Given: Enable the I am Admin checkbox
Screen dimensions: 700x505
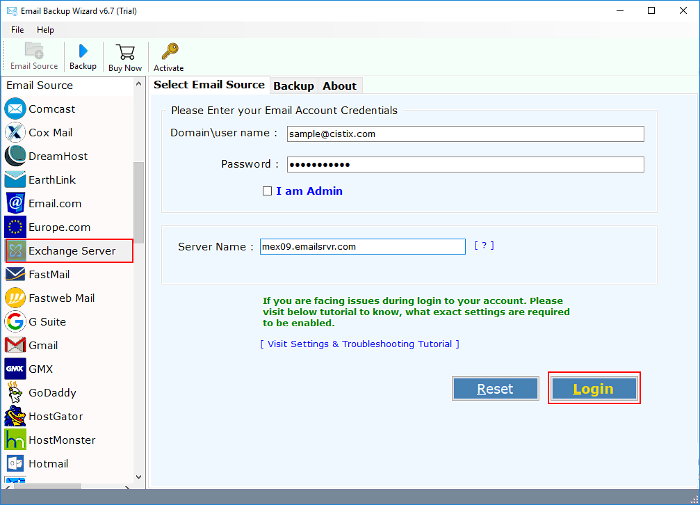Looking at the screenshot, I should coord(267,191).
